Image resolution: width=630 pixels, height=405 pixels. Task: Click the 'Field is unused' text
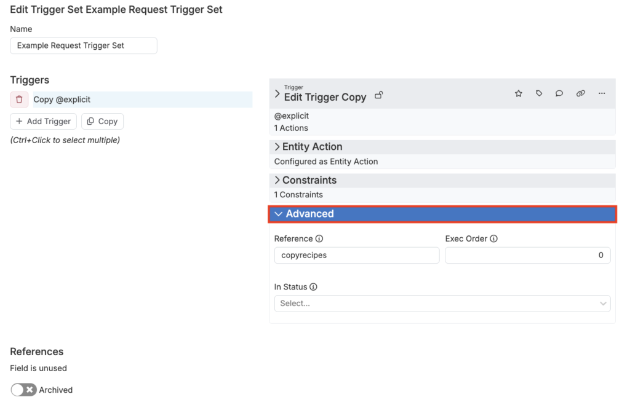tap(39, 368)
